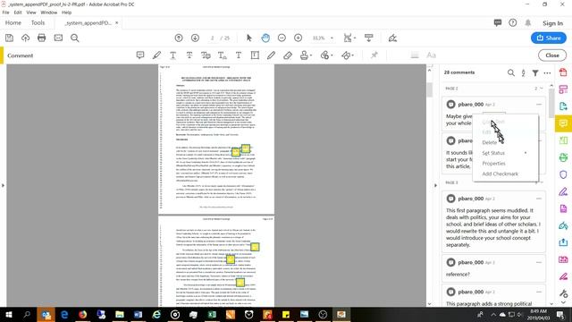This screenshot has width=572, height=322.
Task: Select the replace text tool
Action: tap(206, 55)
